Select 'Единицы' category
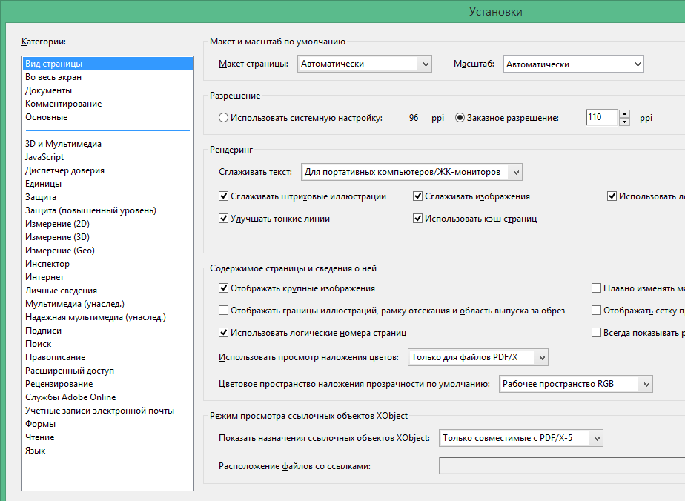Screen dimensions: 685x501 click(x=107, y=184)
